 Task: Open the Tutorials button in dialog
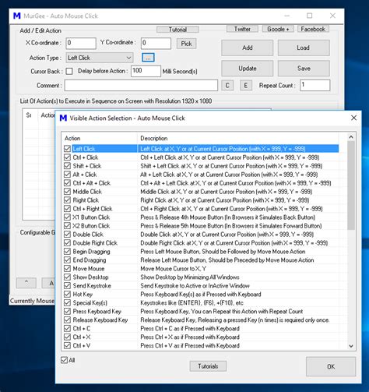click(x=208, y=366)
